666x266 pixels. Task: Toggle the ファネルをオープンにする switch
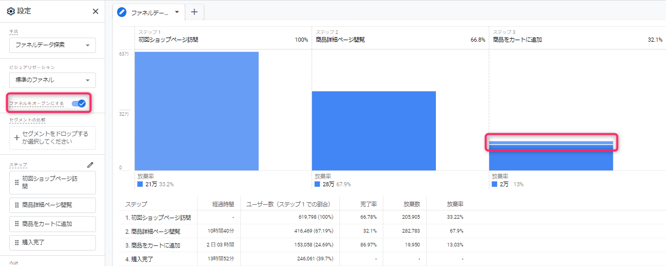[x=79, y=103]
